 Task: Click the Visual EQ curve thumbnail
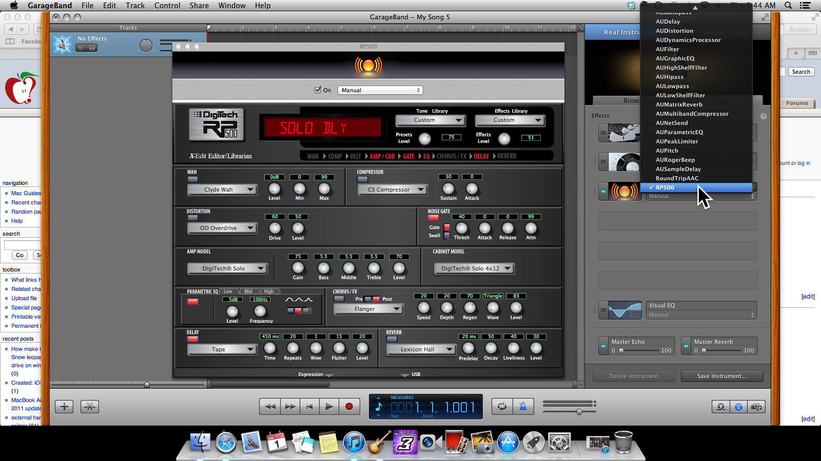tap(624, 310)
